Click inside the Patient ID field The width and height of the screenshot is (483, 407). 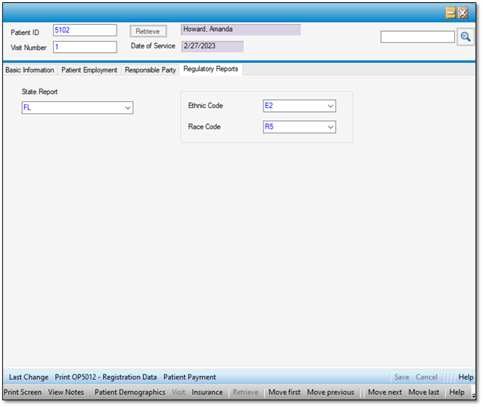[x=85, y=30]
